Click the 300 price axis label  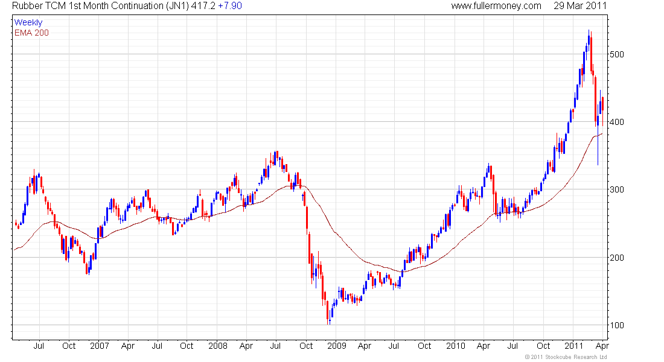[x=616, y=189]
